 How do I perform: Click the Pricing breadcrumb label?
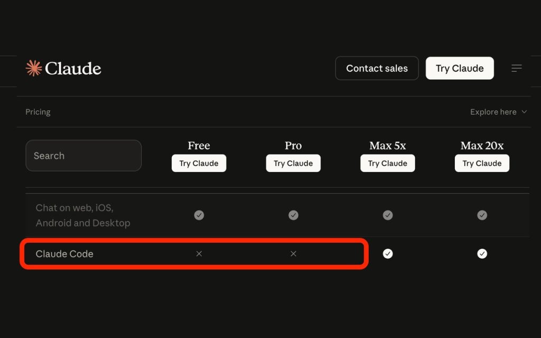click(x=38, y=112)
